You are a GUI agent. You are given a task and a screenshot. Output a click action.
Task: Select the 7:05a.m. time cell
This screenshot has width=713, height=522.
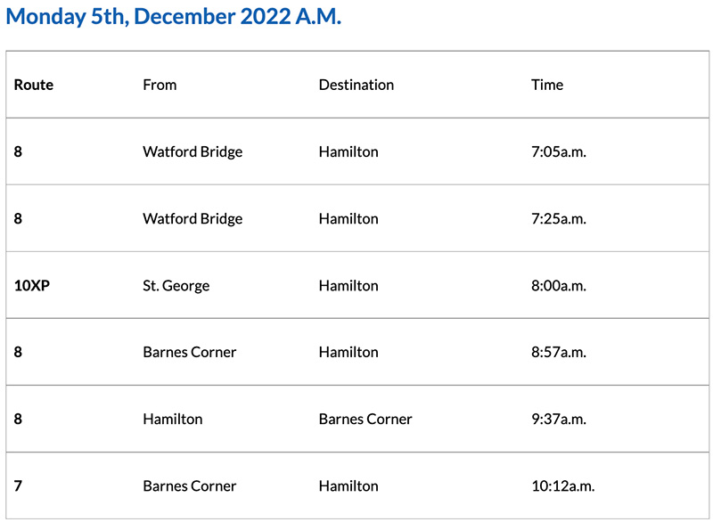(558, 151)
